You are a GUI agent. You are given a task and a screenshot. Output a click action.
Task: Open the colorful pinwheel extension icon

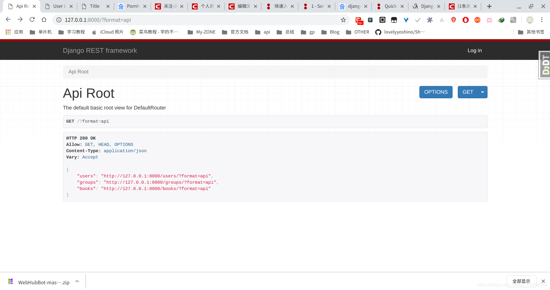pyautogui.click(x=430, y=20)
